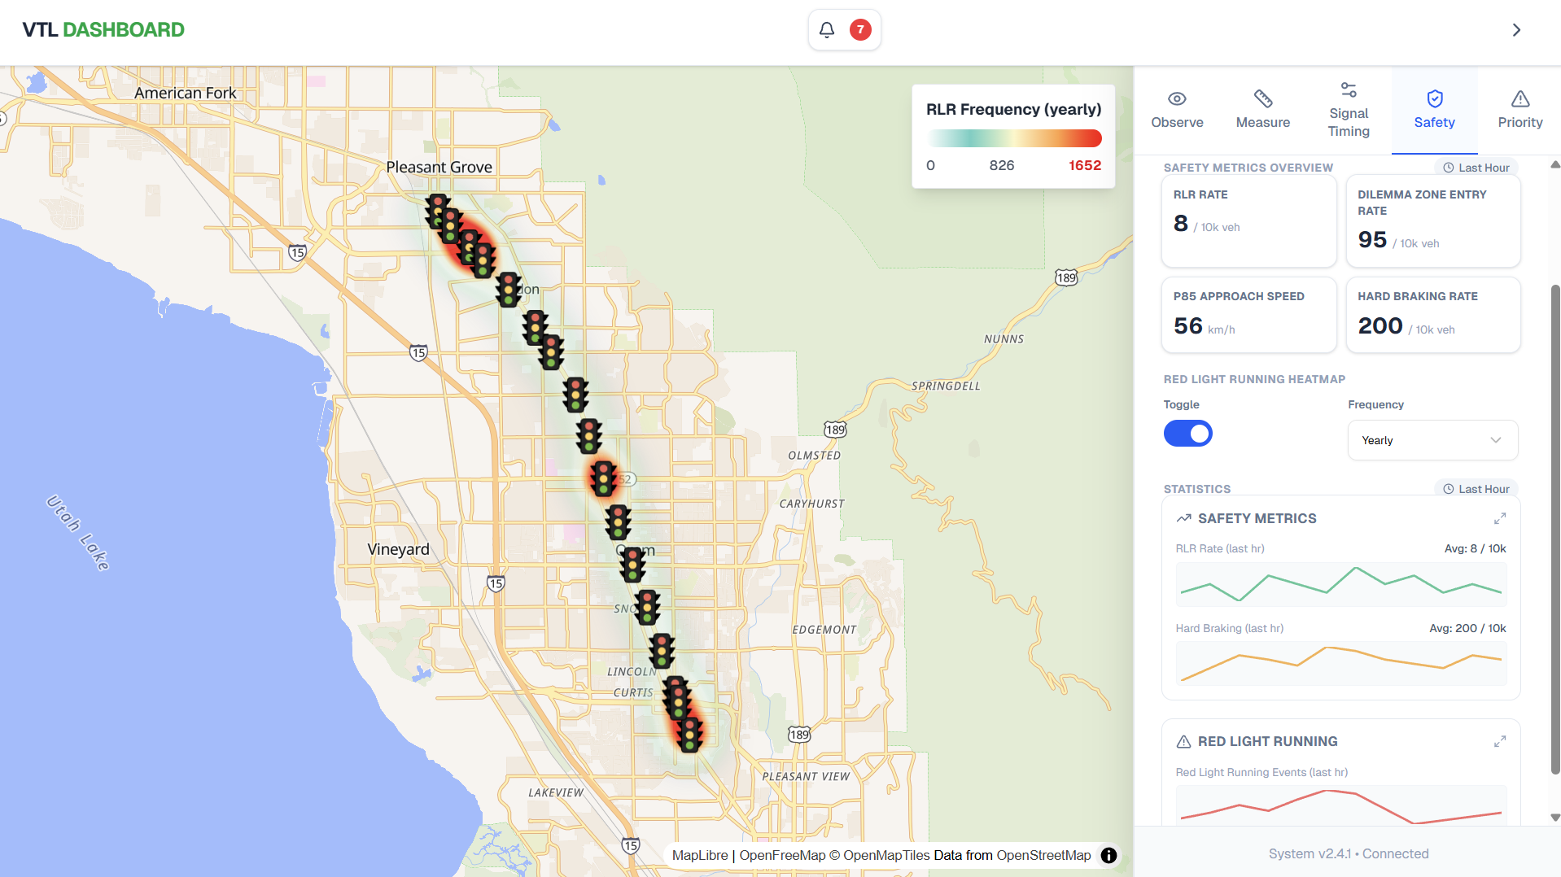Turn off the red light running heatmap toggle
The height and width of the screenshot is (877, 1561).
(1187, 434)
